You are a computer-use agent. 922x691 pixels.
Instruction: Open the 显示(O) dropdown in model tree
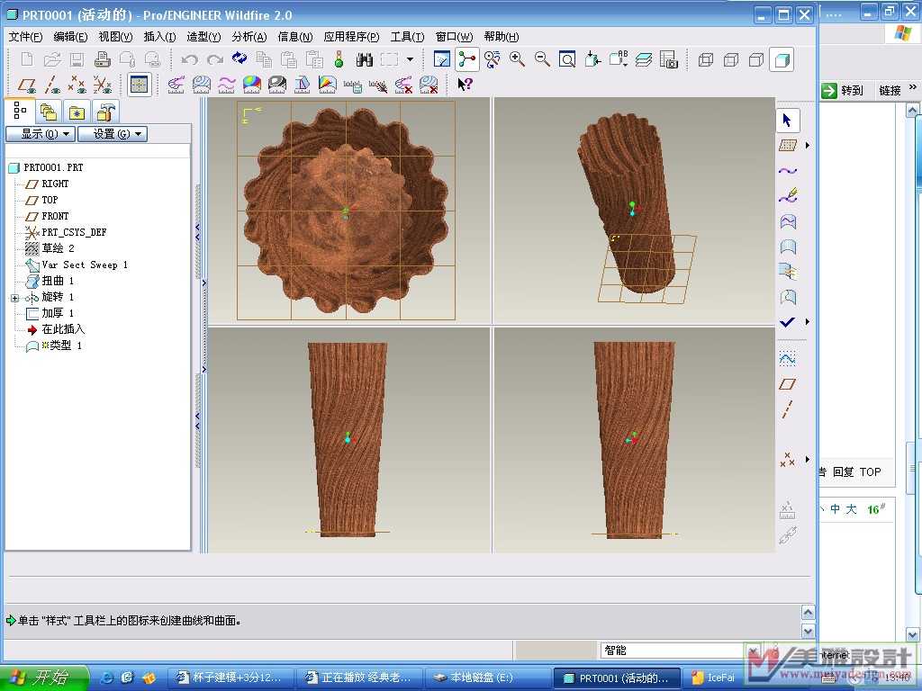pos(40,134)
